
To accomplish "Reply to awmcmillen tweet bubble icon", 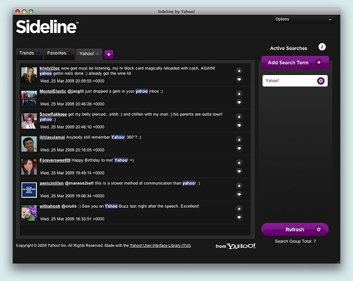I will click(239, 194).
